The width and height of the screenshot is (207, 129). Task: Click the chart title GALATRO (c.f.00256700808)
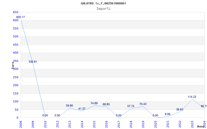[103, 3]
